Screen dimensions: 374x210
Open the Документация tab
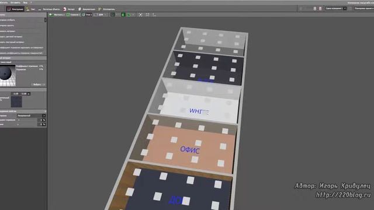tap(87, 9)
